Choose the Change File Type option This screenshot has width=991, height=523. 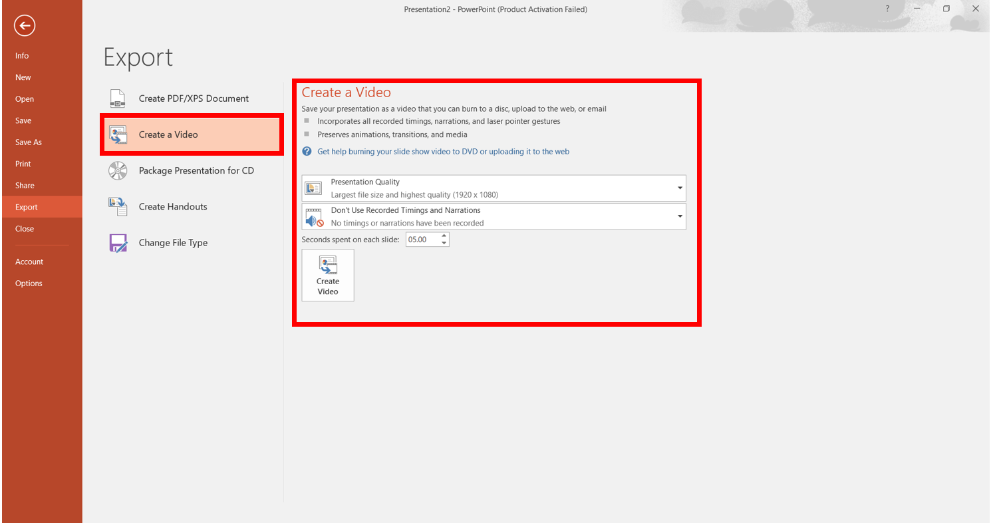pyautogui.click(x=192, y=243)
